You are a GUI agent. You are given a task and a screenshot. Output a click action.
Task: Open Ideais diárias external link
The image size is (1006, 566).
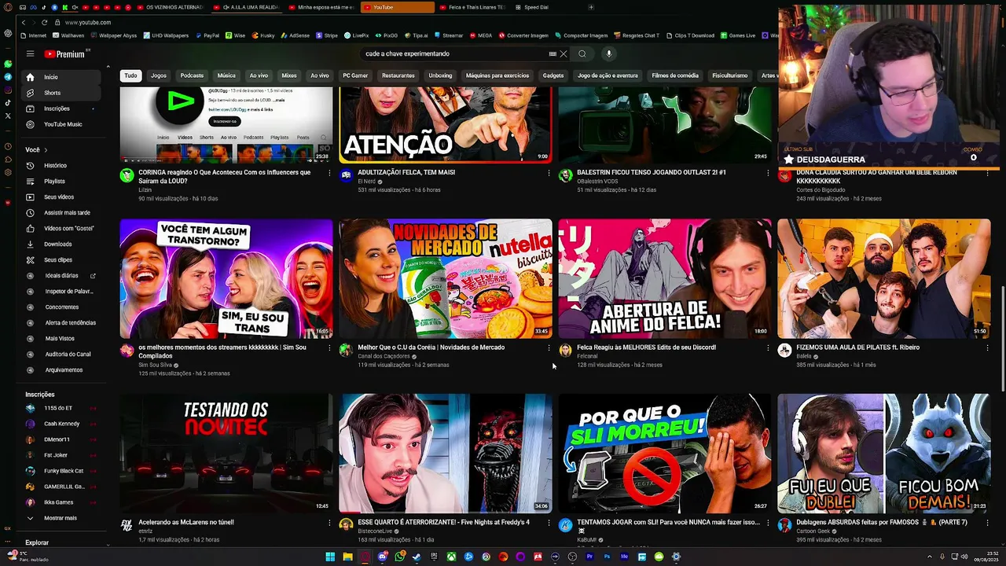(63, 275)
